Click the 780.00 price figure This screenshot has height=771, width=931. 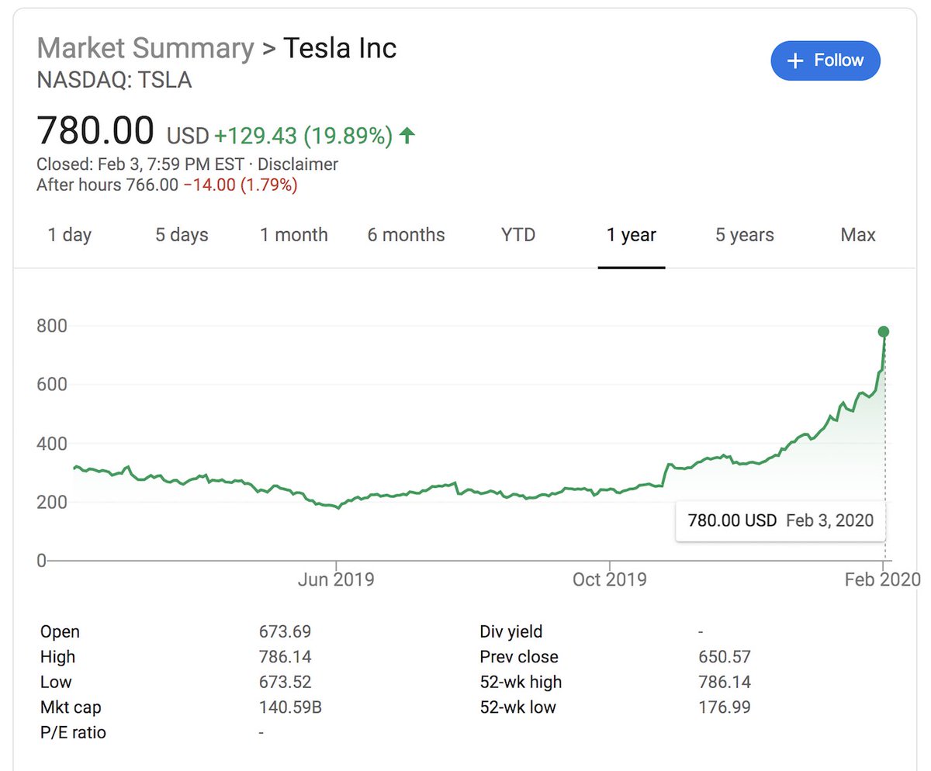(x=95, y=130)
